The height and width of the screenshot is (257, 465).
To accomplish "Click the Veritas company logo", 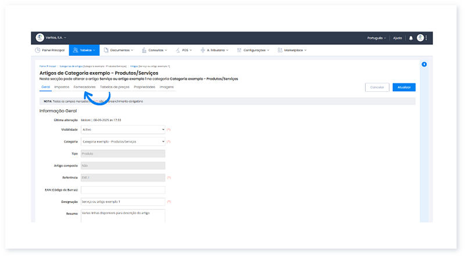I will (x=40, y=38).
